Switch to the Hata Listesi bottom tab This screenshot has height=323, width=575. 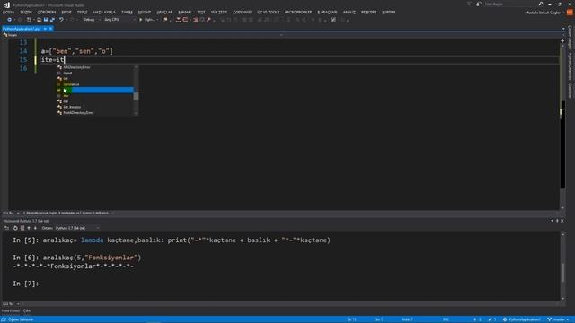pyautogui.click(x=11, y=310)
